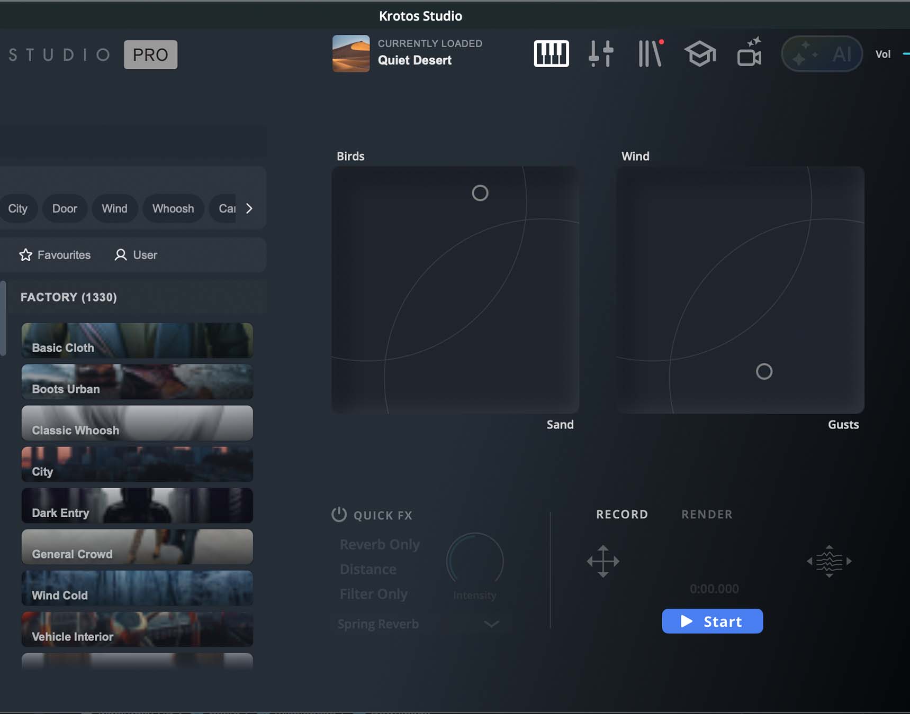Load the Vehicle Interior preset
The width and height of the screenshot is (910, 714).
(x=137, y=629)
